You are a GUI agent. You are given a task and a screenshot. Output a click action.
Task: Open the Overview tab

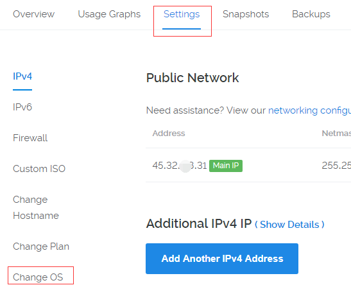(x=33, y=14)
